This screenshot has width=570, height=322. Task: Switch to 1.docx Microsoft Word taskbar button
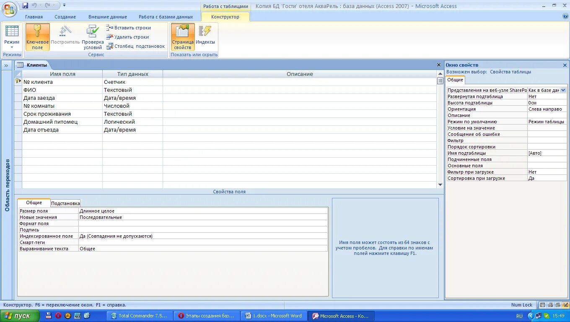tap(274, 316)
